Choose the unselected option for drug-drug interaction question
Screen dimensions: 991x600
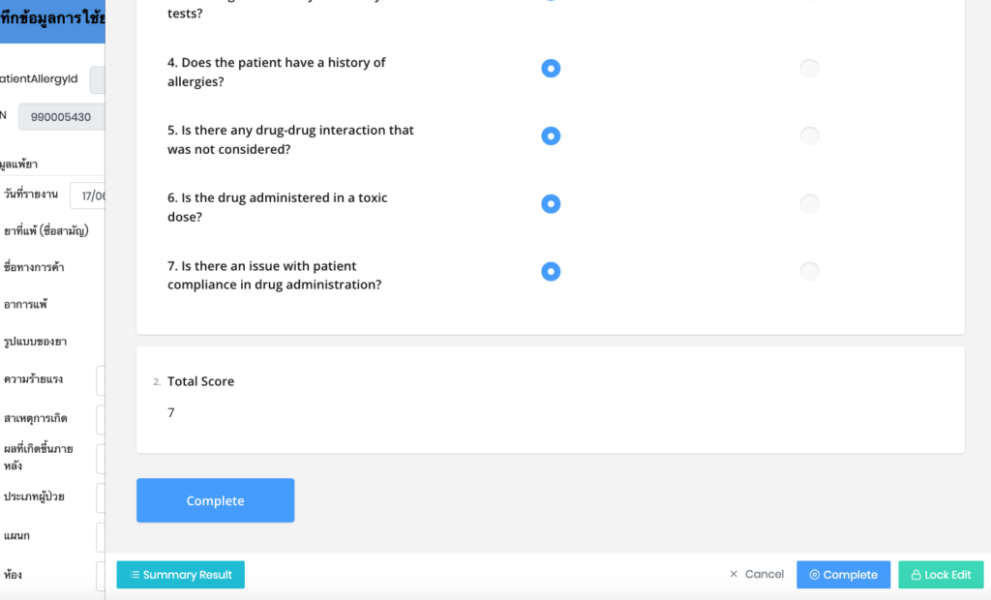tap(810, 135)
